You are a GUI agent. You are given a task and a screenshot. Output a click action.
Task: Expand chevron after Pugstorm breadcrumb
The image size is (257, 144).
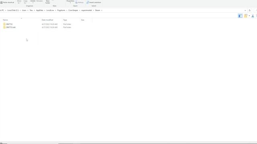pos(67,10)
